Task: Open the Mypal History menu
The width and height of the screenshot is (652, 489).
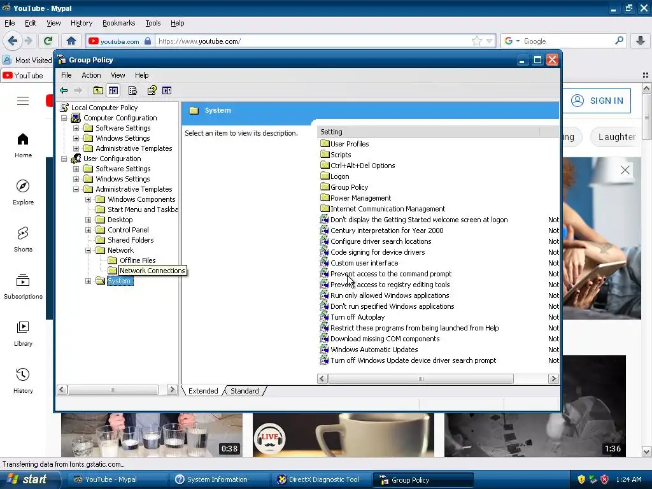Action: coord(81,24)
